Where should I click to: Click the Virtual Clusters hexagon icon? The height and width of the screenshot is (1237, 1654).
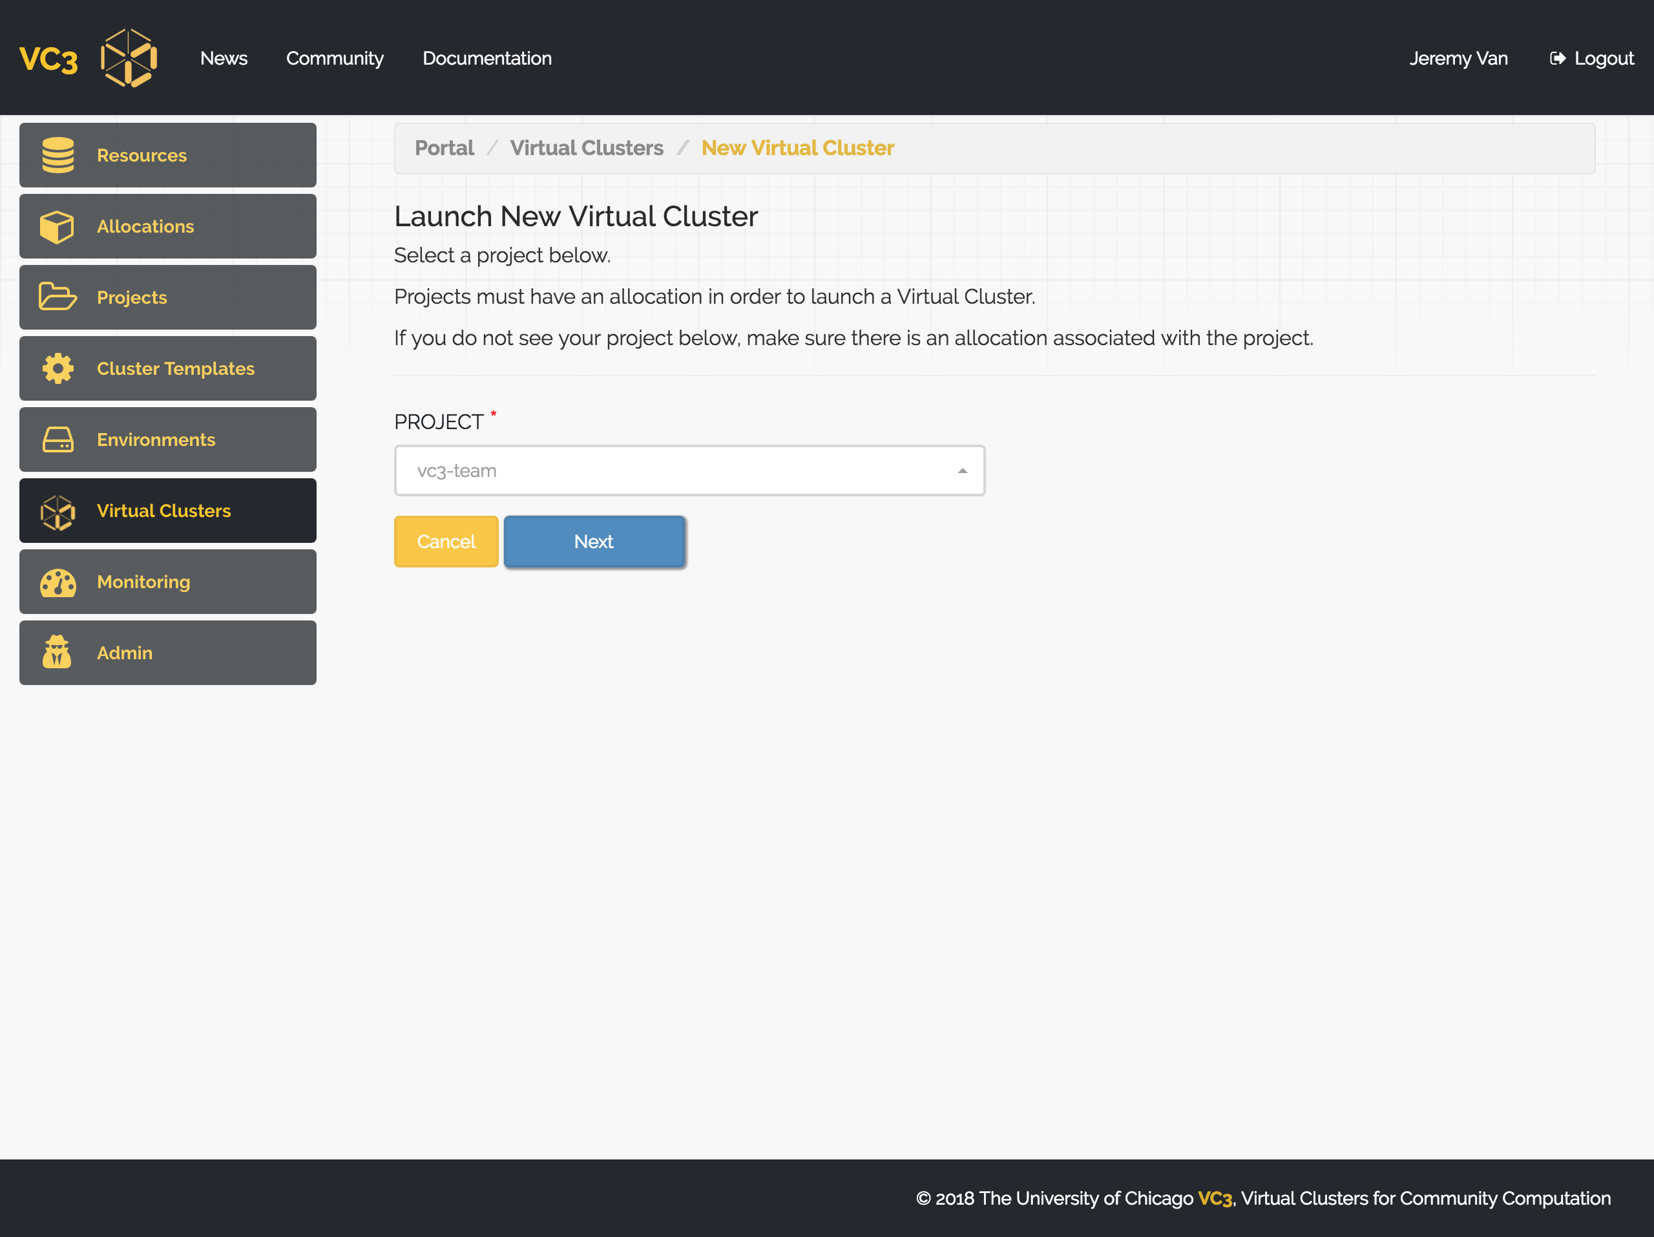[58, 512]
